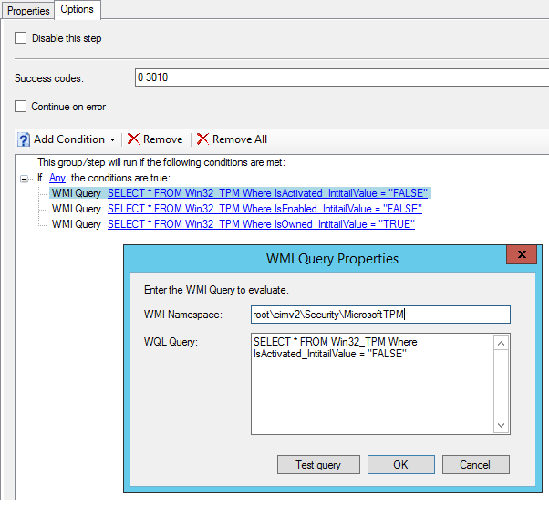Viewport: 549px width, 506px height.
Task: Switch to the Properties tab
Action: (x=28, y=10)
